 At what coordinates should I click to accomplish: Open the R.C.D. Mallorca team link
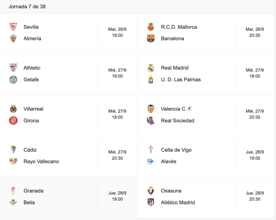[179, 27]
